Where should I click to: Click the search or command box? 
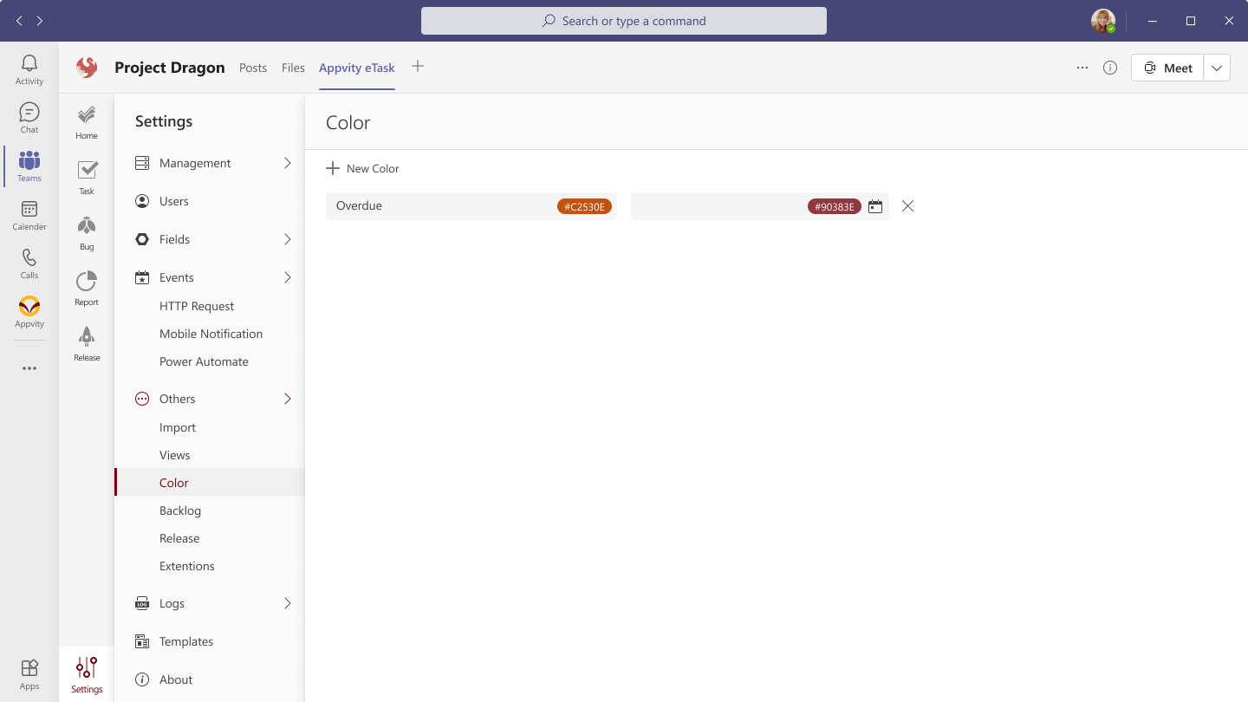[x=624, y=21]
